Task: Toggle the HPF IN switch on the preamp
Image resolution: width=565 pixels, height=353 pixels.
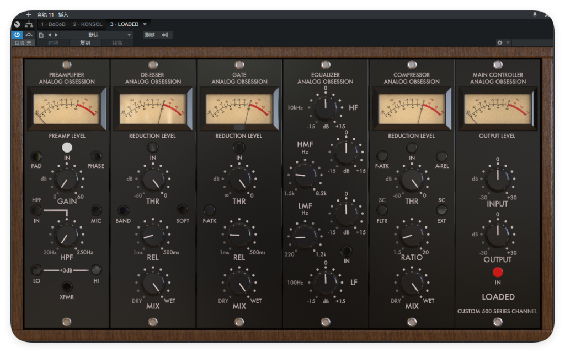Action: pyautogui.click(x=36, y=210)
